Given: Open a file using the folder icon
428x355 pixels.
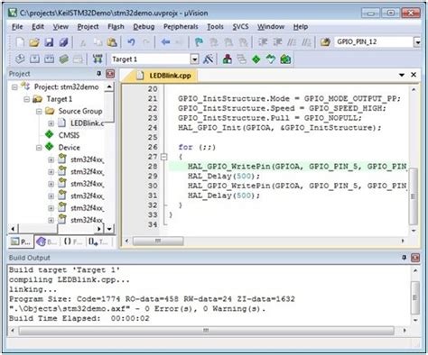Looking at the screenshot, I should tap(34, 42).
